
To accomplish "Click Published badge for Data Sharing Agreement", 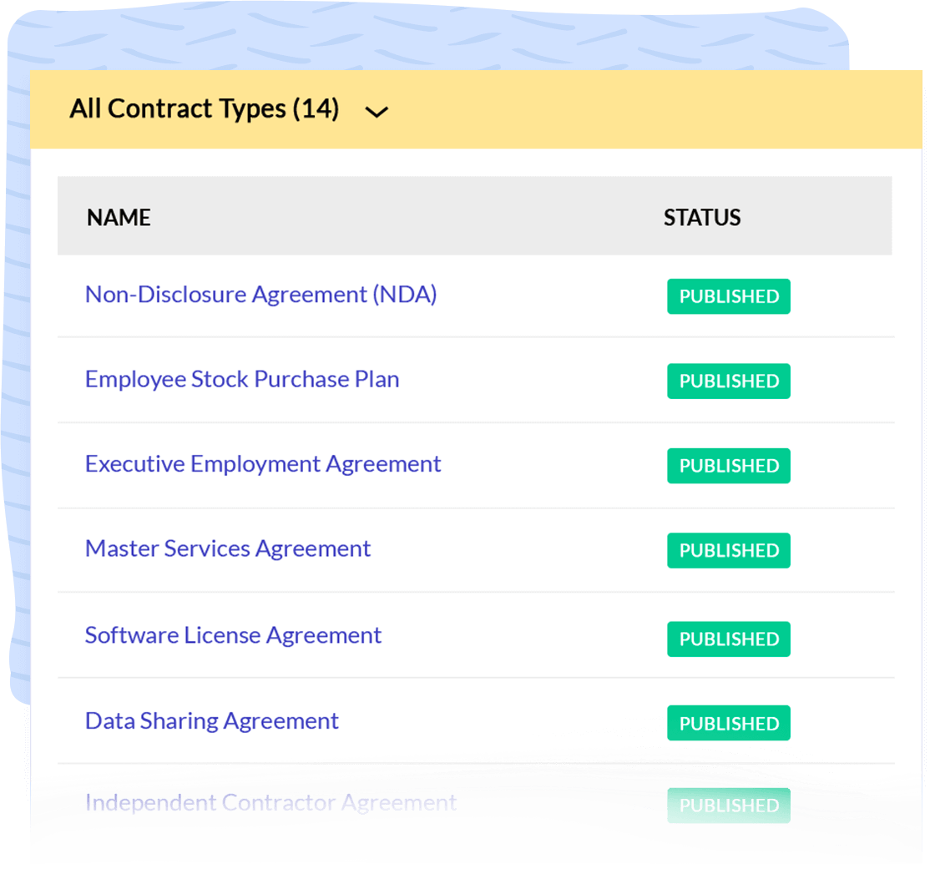I will pos(728,724).
